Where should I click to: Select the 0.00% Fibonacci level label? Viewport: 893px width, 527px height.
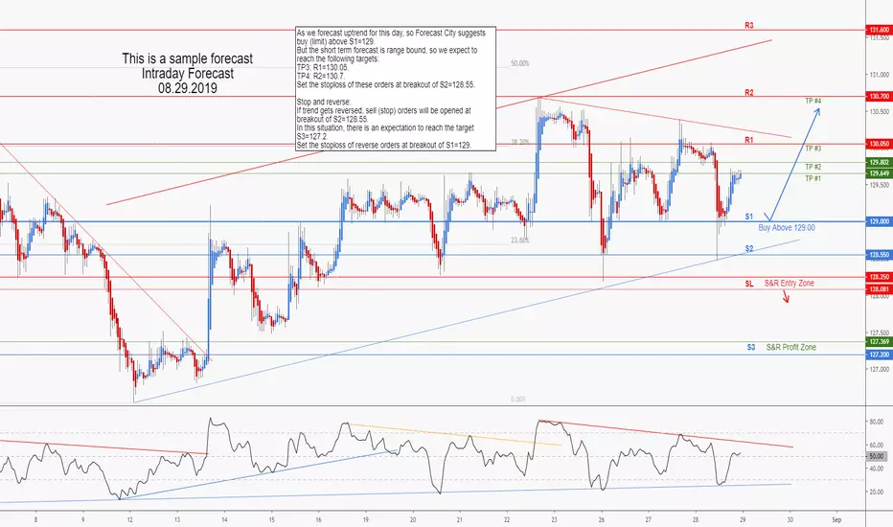pyautogui.click(x=517, y=400)
